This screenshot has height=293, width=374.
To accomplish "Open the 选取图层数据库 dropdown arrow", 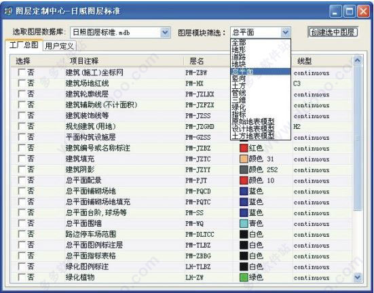I will [166, 33].
